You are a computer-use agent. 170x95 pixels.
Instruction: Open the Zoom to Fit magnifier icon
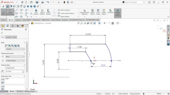point(78,23)
